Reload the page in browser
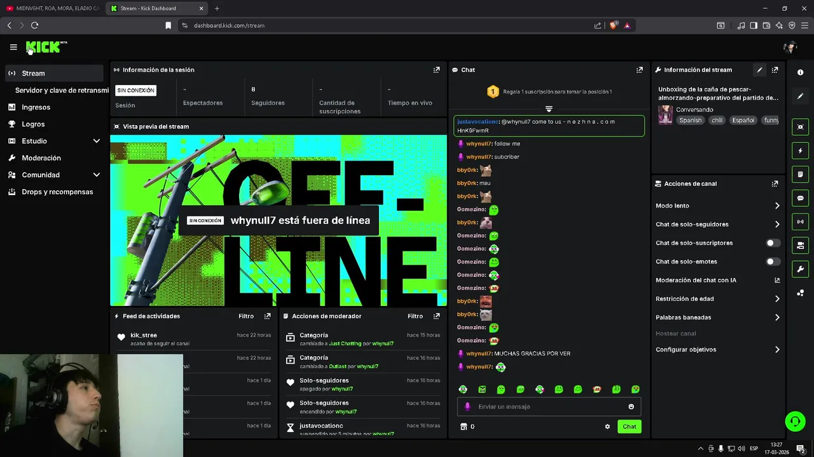The height and width of the screenshot is (457, 814). pyautogui.click(x=34, y=25)
